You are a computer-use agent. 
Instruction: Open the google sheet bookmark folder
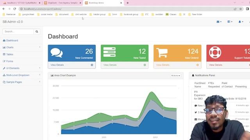pos(26,14)
